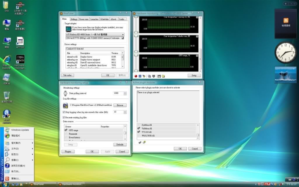
Task: Click the Hardware monitoring taskbar button
Action: point(71,184)
